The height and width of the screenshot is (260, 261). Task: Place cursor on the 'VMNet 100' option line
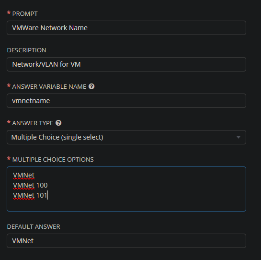[30, 185]
